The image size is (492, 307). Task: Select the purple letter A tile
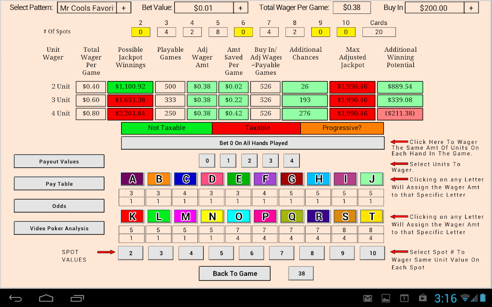(132, 179)
